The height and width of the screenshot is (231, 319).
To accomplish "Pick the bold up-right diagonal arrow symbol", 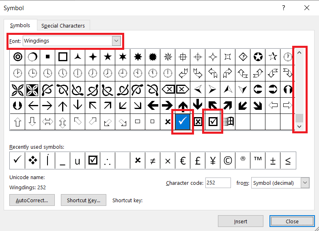I will point(228,105).
